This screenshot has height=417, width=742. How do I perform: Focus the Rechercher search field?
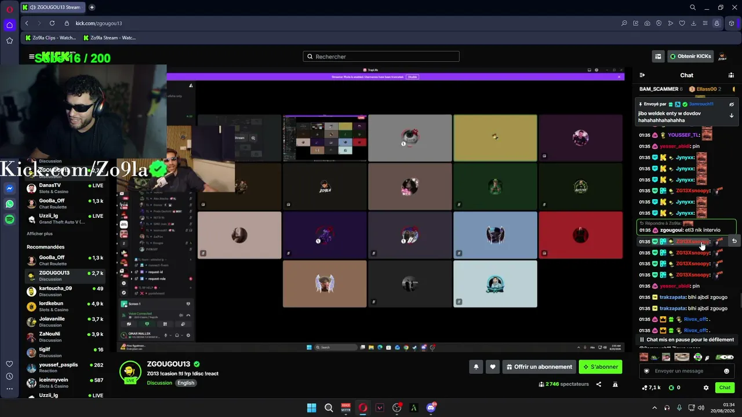[381, 56]
